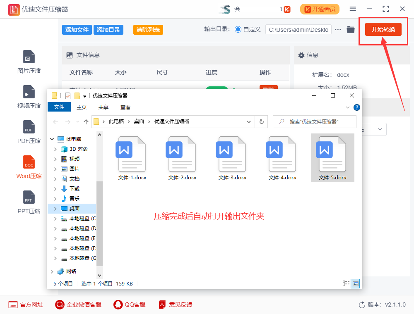Select the Word压缩 tool in sidebar
This screenshot has height=314, width=414.
(29, 167)
